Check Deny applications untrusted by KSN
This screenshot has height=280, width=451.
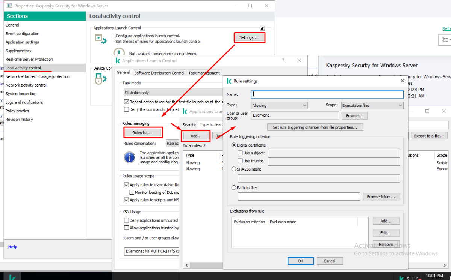(x=127, y=220)
